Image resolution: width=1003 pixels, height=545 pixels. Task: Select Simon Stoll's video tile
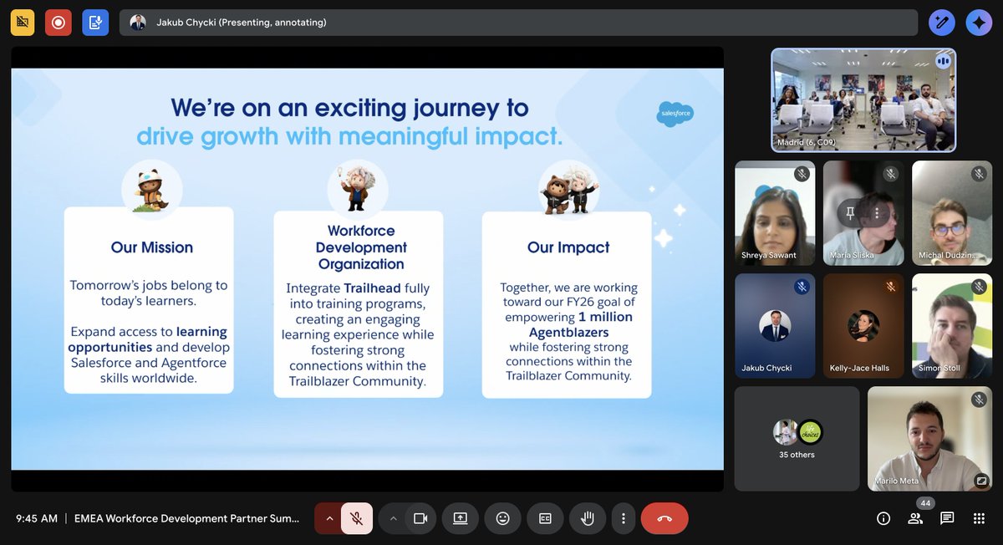952,325
